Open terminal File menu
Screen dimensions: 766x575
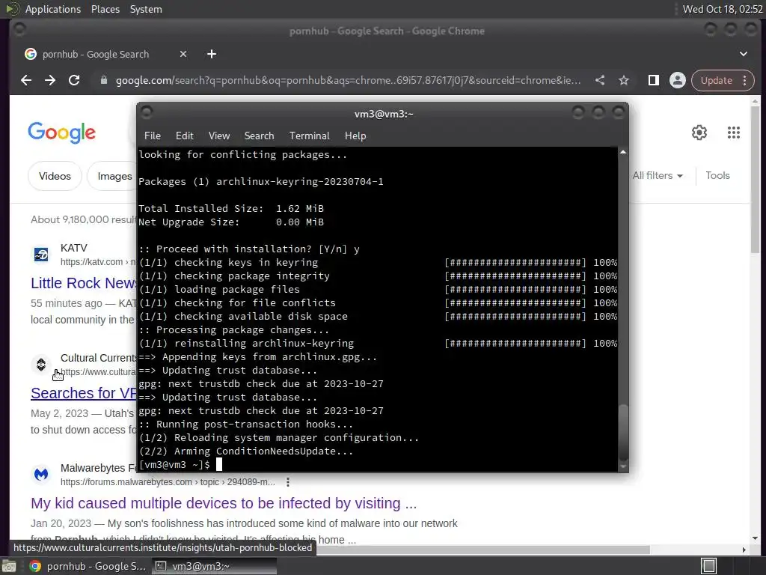153,136
